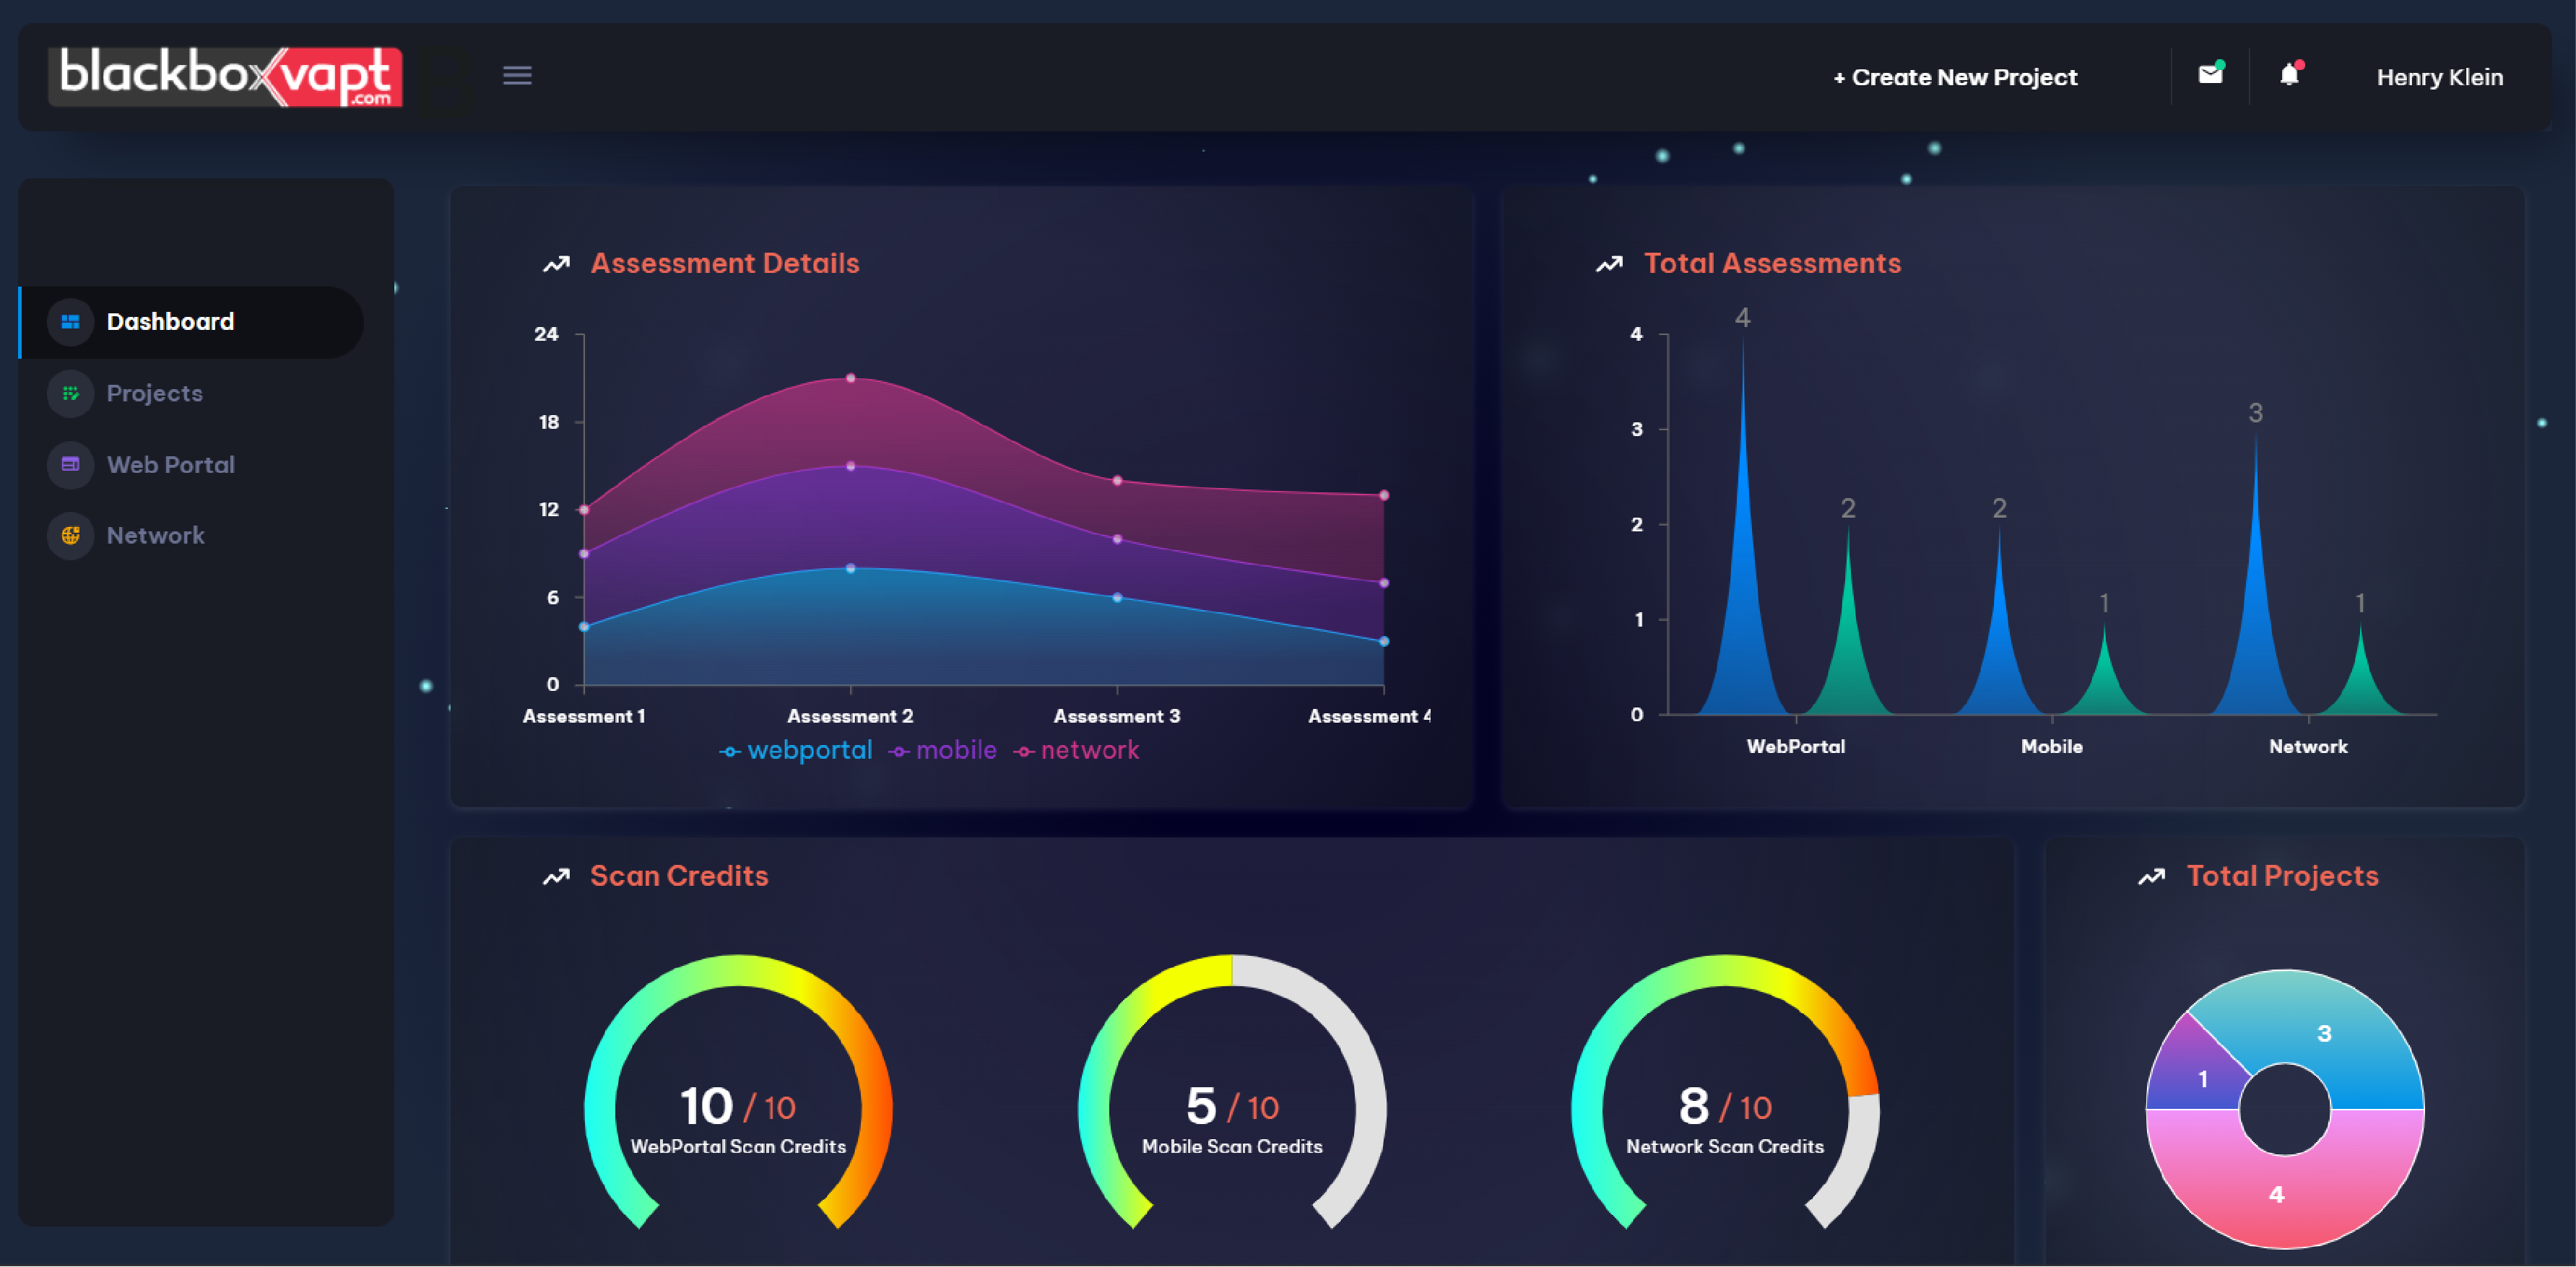Click the trend icon beside Assessment Details
Image resolution: width=2576 pixels, height=1267 pixels.
pos(556,263)
